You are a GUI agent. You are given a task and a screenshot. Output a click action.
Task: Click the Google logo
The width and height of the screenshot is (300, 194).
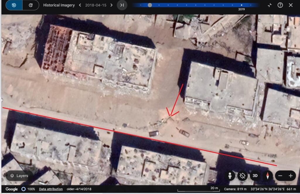click(x=12, y=189)
